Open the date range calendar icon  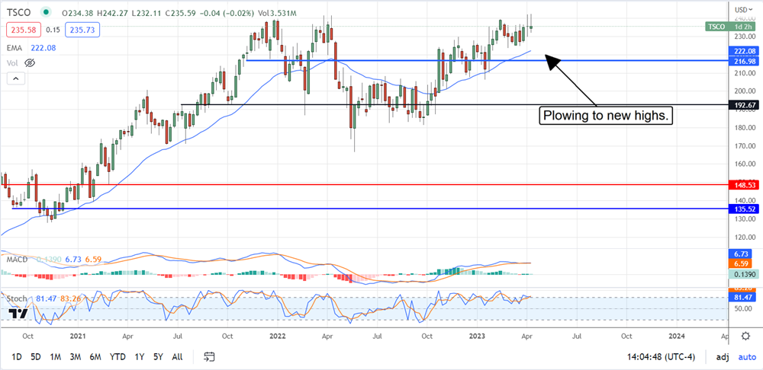[209, 357]
